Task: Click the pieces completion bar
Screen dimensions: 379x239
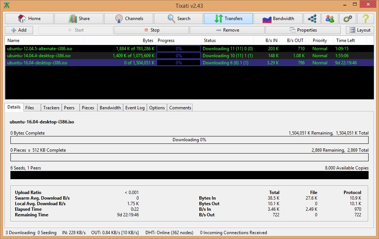Action: tap(189, 157)
